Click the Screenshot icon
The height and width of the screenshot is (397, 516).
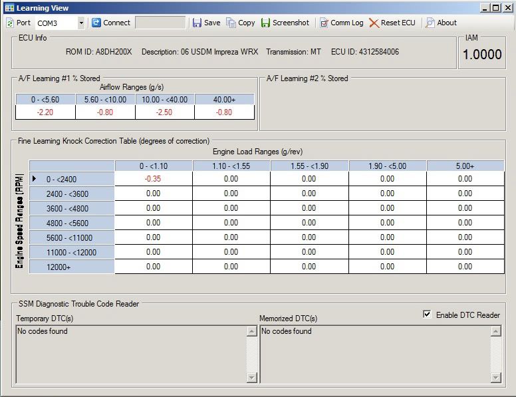265,23
